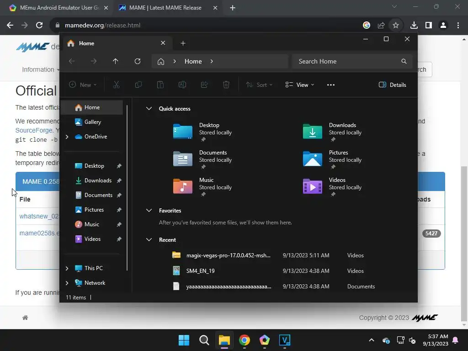Collapse the Recent section
Image resolution: width=468 pixels, height=351 pixels.
[x=149, y=239]
